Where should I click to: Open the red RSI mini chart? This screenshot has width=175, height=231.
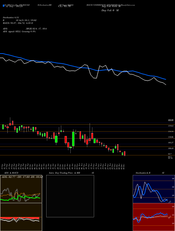[x=154, y=217]
